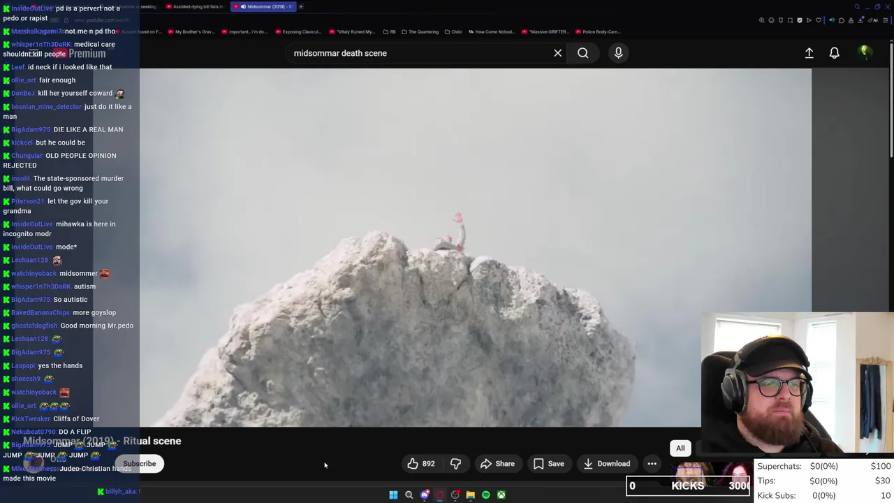Click the snapshot capture toolbar icon
This screenshot has height=503, width=894.
790,20
